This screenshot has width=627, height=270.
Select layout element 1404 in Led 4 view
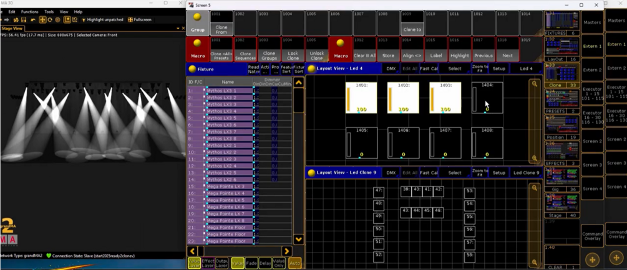pos(487,98)
